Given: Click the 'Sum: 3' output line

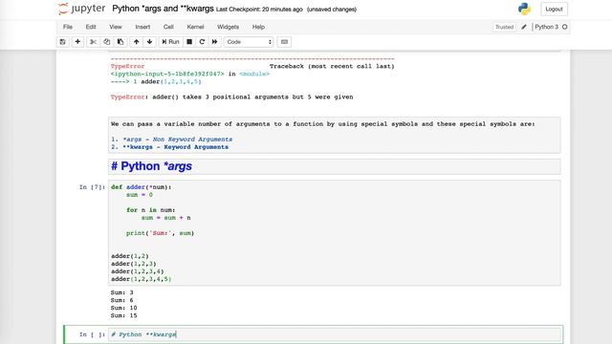Looking at the screenshot, I should (x=121, y=292).
